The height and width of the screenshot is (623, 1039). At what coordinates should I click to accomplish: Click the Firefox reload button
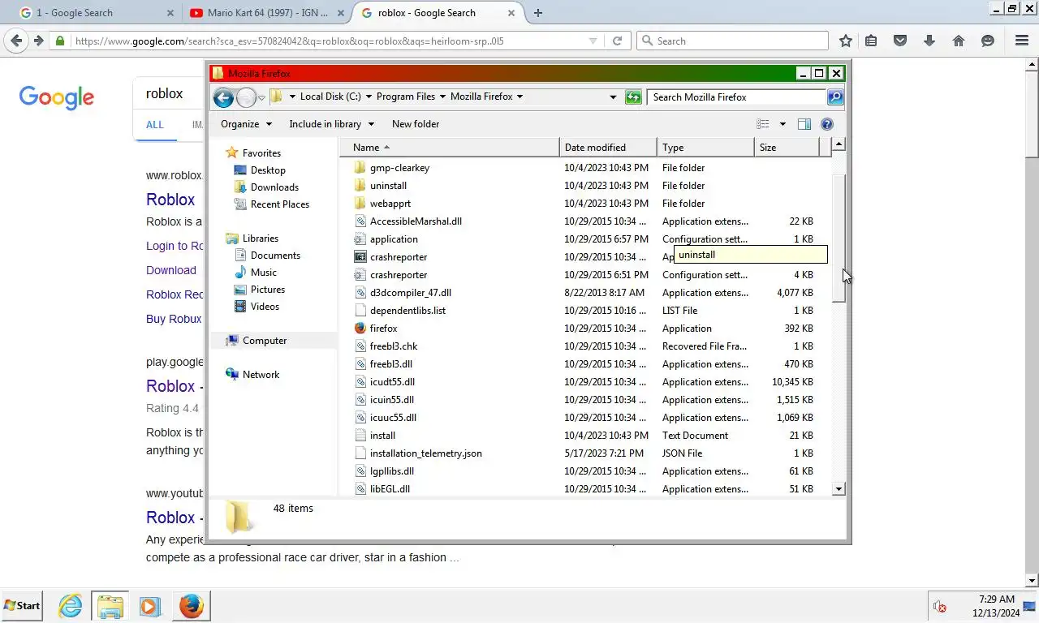tap(617, 41)
